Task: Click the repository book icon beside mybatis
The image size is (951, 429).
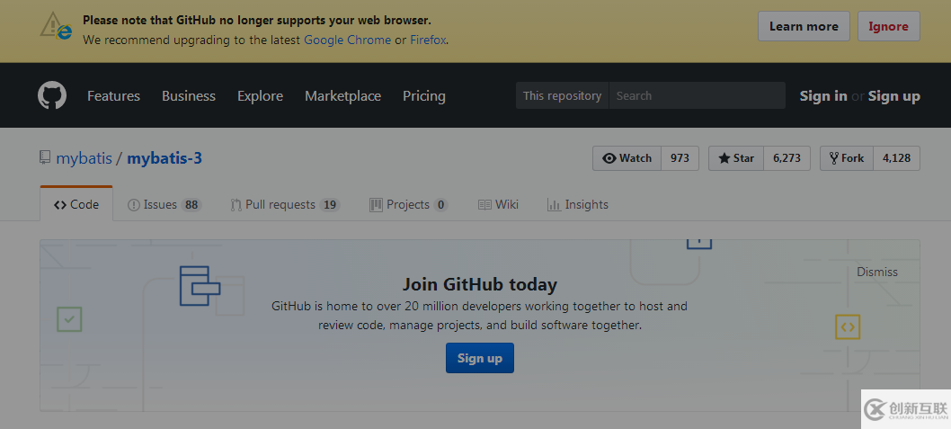Action: (x=45, y=157)
